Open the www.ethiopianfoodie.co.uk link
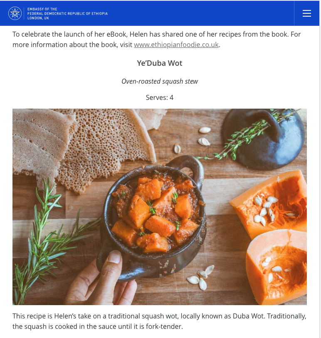The width and height of the screenshot is (321, 338). click(x=176, y=45)
